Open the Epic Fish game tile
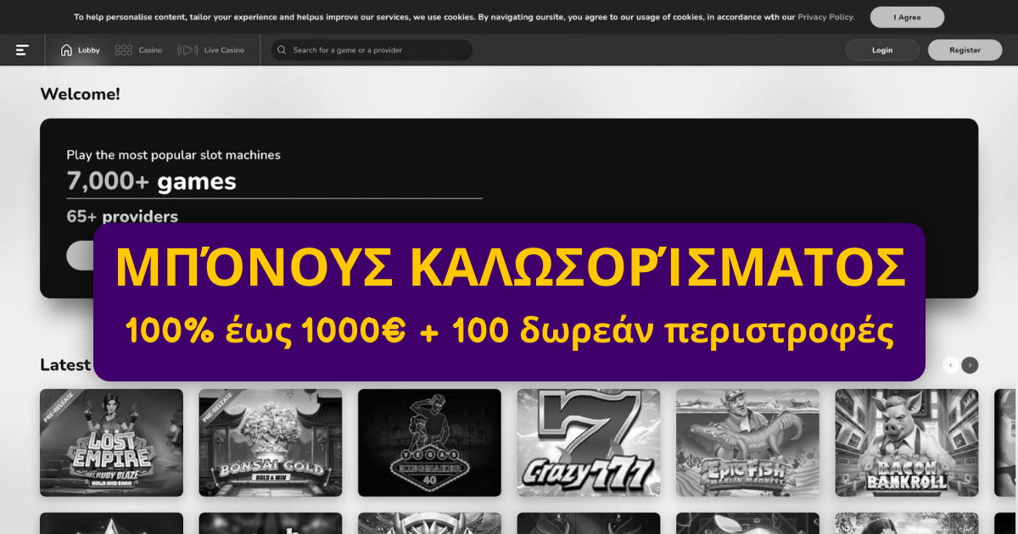1018x534 pixels. 747,442
